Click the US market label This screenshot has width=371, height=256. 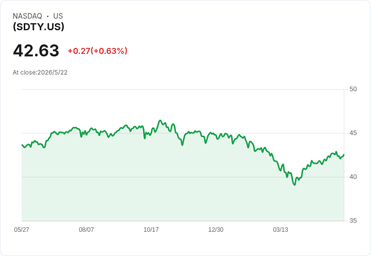[x=58, y=16]
